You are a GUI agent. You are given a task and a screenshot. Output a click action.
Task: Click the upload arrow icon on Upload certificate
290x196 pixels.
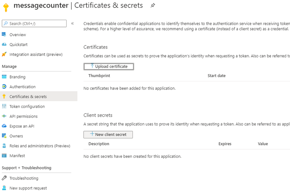(92, 66)
